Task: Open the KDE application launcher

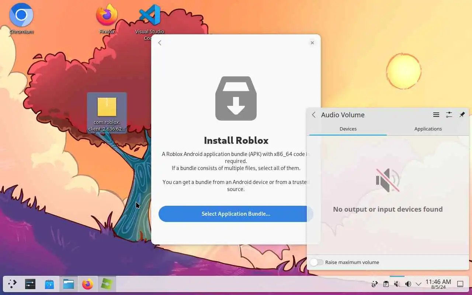Action: click(x=12, y=284)
